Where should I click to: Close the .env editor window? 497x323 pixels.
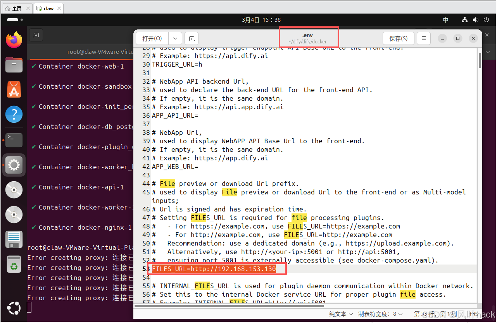point(473,38)
